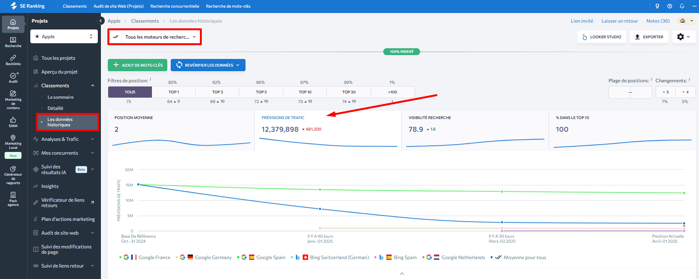Collapse the Classements sidebar section
699x279 pixels.
point(92,85)
